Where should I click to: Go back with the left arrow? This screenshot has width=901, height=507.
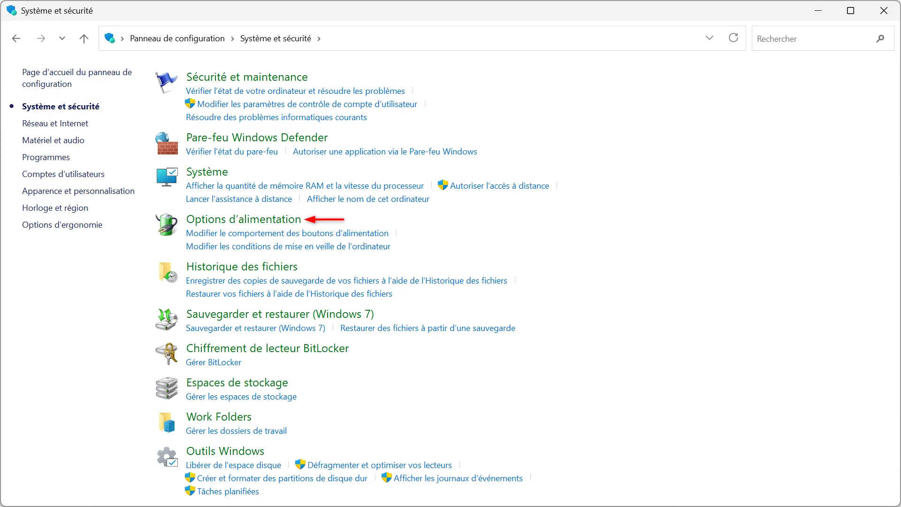[x=16, y=38]
